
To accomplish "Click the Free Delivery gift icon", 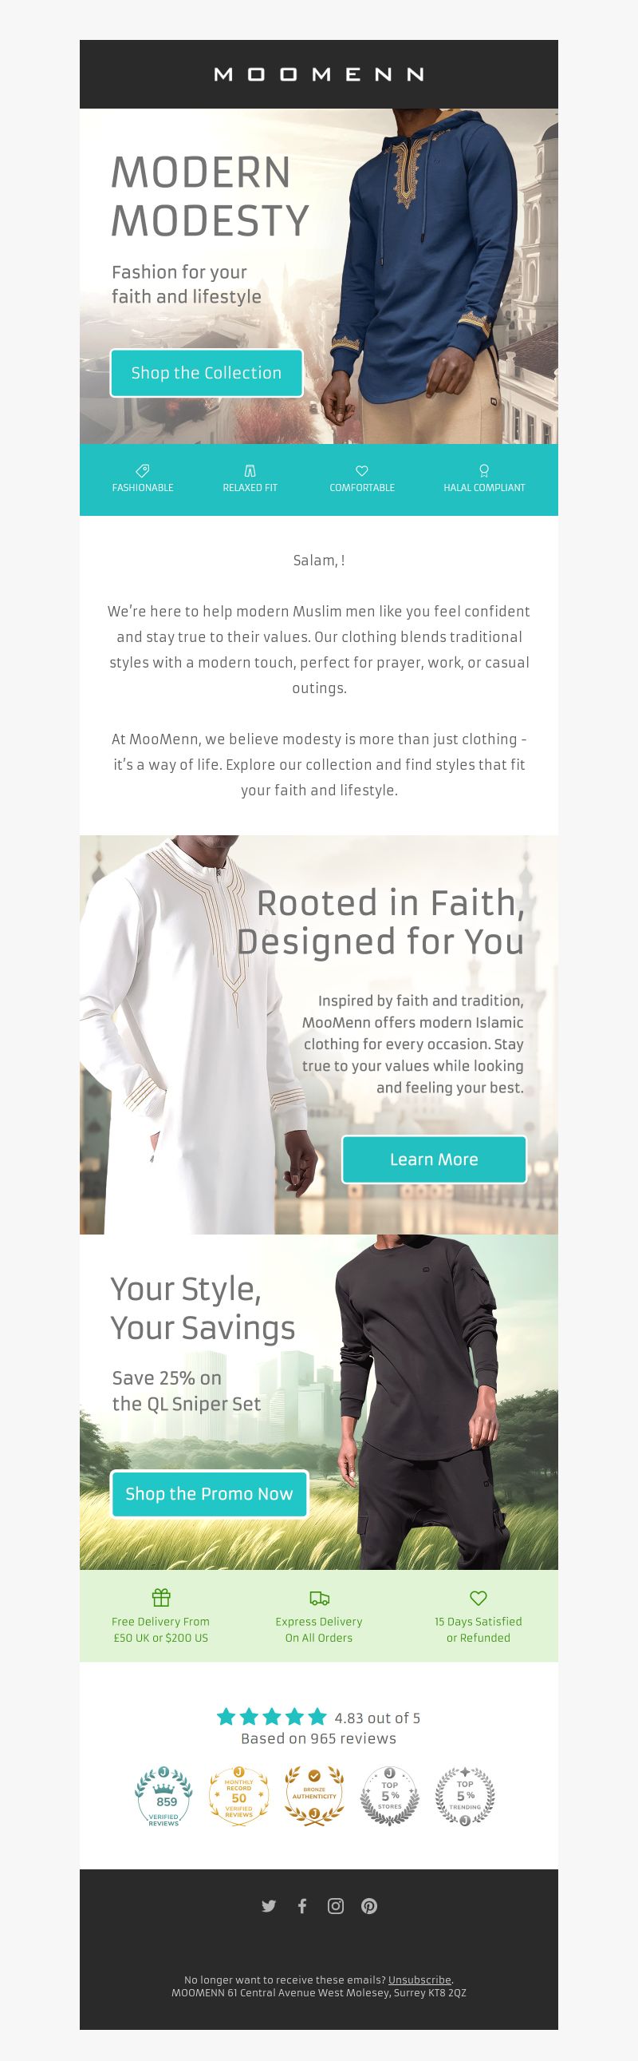I will pyautogui.click(x=161, y=1598).
